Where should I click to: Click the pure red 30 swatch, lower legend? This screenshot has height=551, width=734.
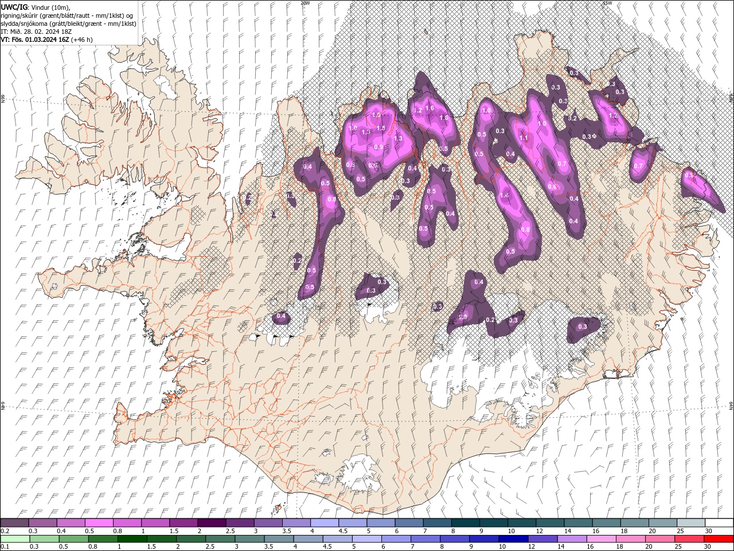(719, 539)
